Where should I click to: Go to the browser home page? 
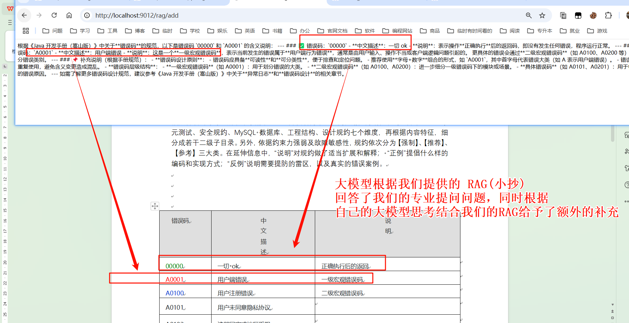click(69, 15)
